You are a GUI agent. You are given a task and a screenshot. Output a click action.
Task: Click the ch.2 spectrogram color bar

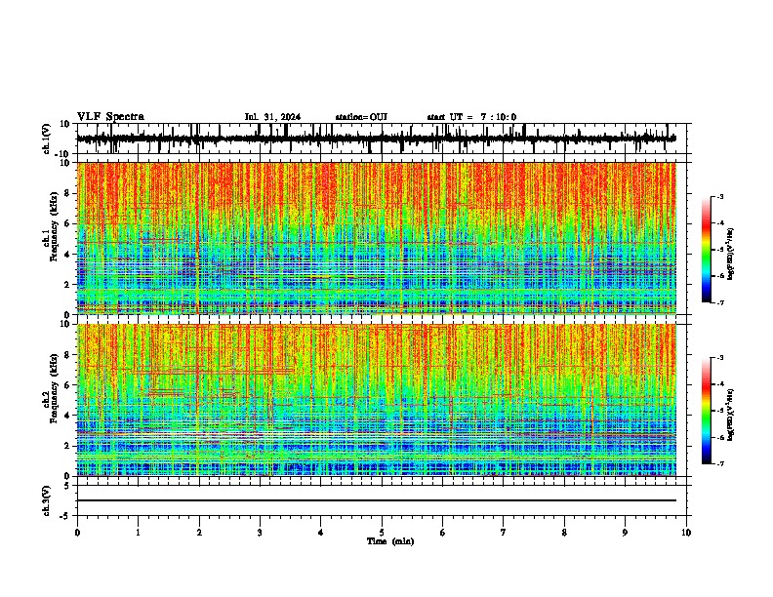[707, 411]
